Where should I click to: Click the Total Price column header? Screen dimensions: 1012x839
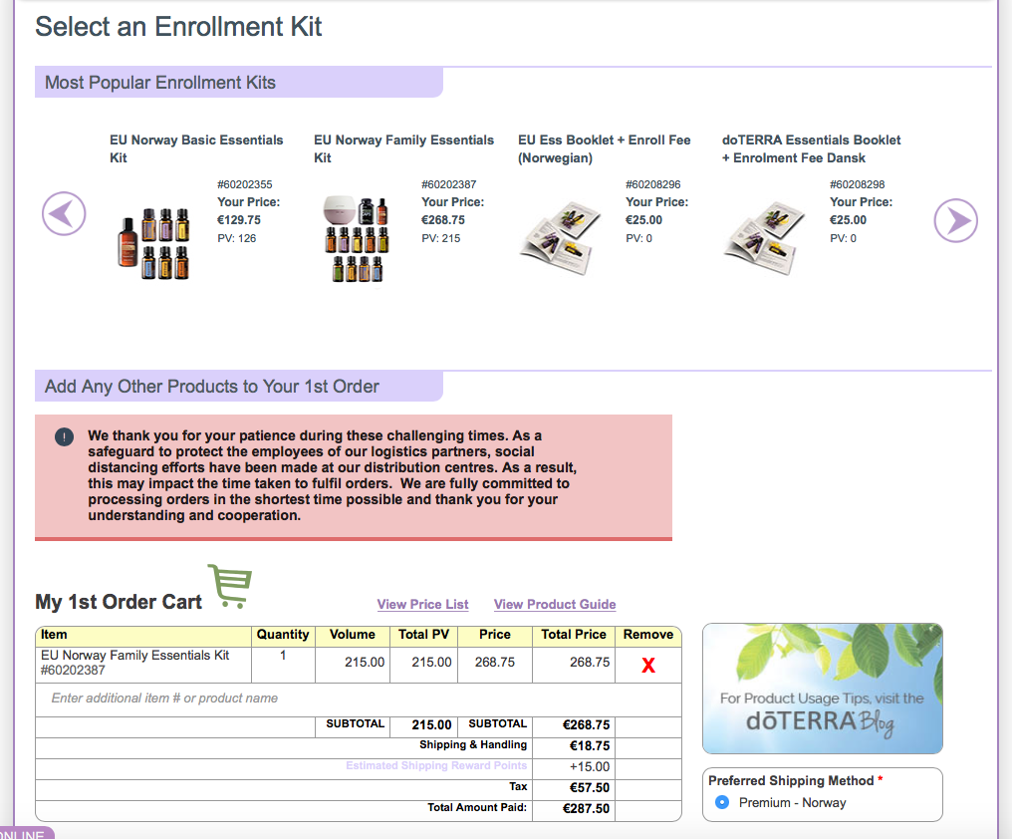tap(573, 635)
